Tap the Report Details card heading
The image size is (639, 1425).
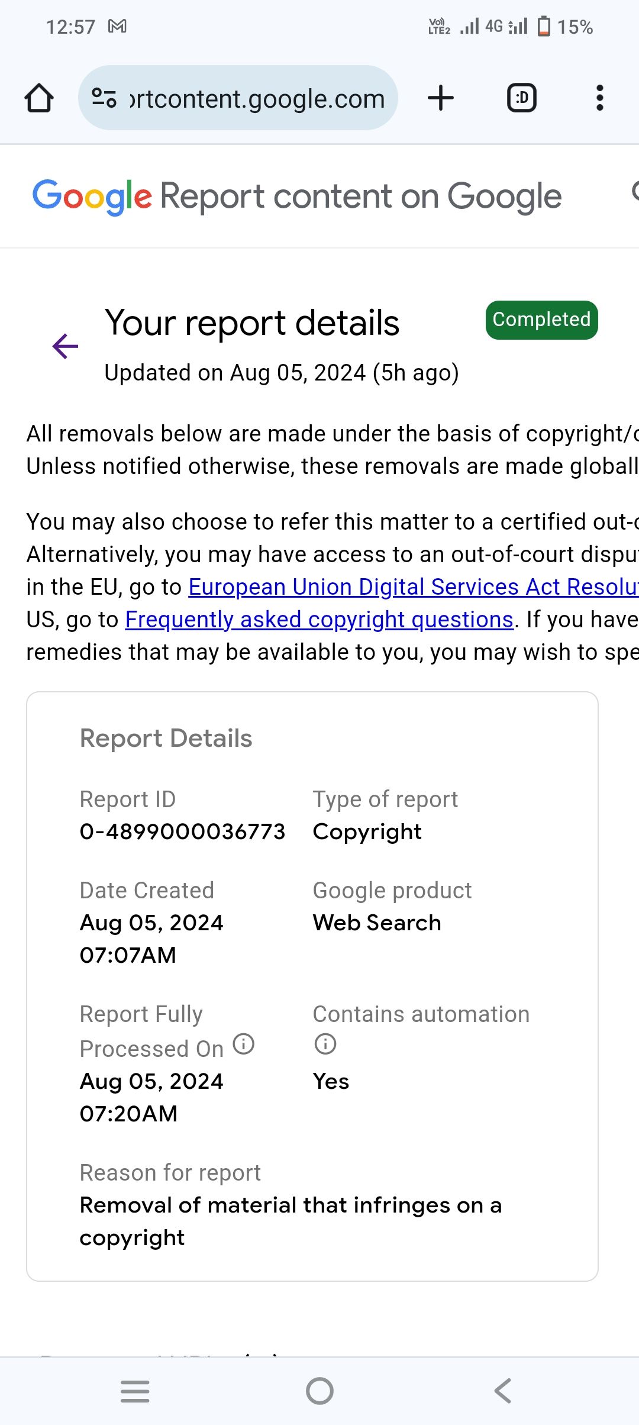(x=166, y=739)
